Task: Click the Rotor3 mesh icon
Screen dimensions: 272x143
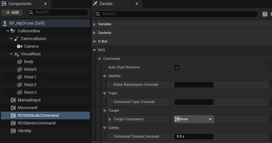Action: click(x=20, y=92)
